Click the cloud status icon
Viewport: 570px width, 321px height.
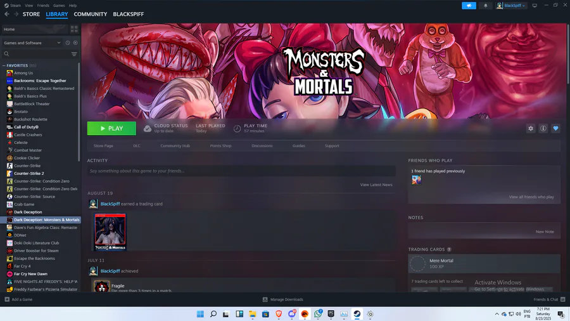click(147, 129)
